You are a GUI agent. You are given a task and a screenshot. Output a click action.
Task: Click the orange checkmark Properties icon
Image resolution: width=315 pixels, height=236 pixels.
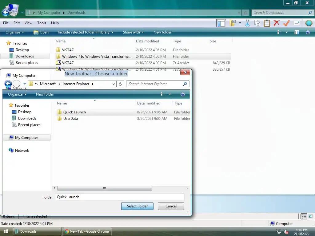(286, 23)
